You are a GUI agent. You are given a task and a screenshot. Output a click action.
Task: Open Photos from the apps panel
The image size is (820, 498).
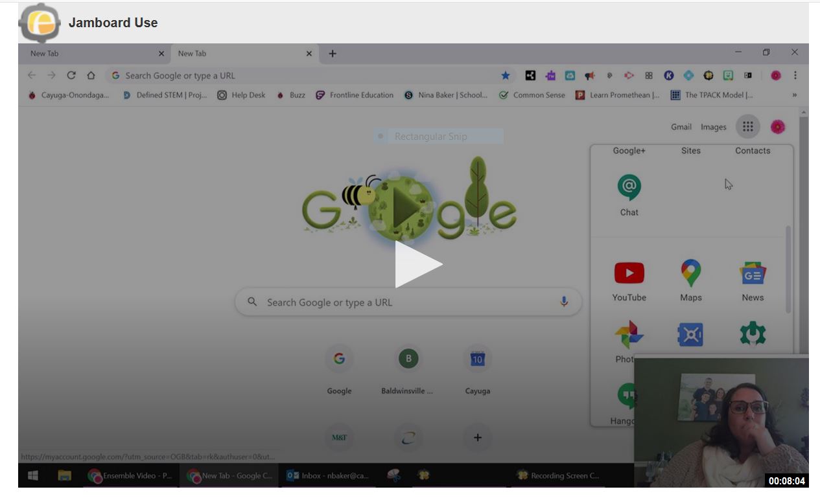tap(627, 341)
